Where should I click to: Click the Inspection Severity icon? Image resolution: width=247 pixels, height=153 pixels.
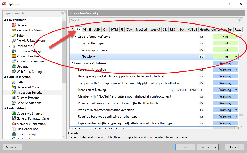pos(14,92)
